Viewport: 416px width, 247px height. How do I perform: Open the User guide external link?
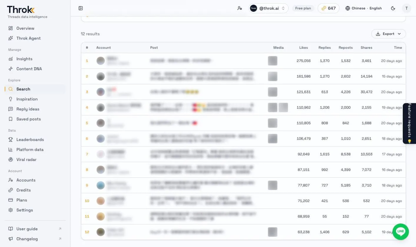(35, 229)
